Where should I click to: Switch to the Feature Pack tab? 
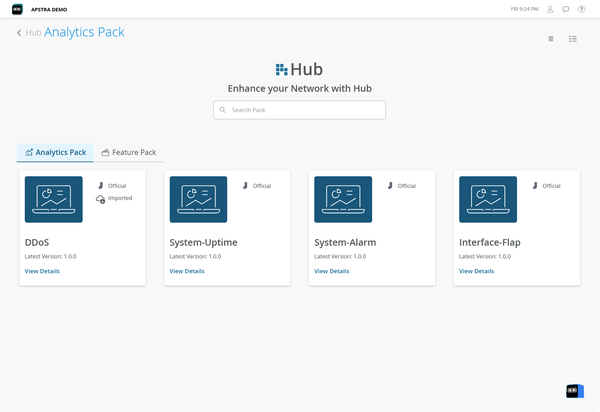129,153
